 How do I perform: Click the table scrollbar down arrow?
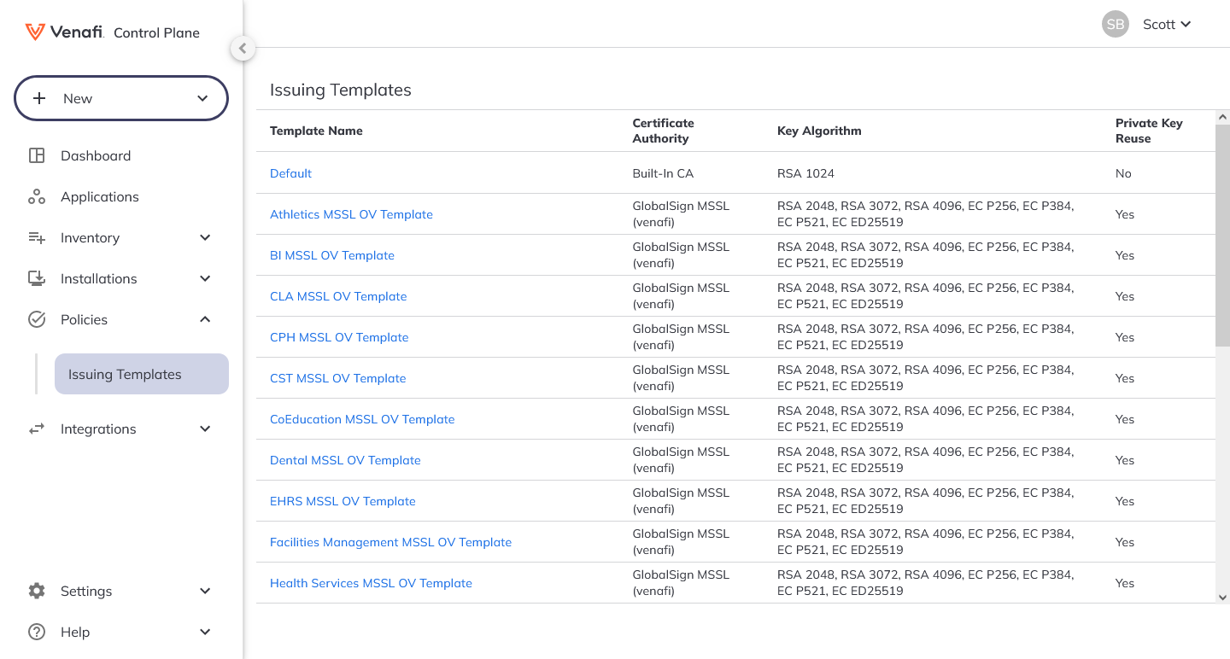[1221, 598]
